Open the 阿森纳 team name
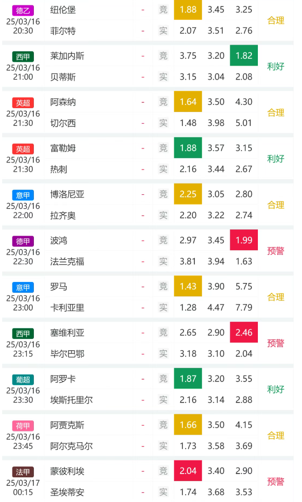This screenshot has height=502, width=302. pyautogui.click(x=63, y=102)
